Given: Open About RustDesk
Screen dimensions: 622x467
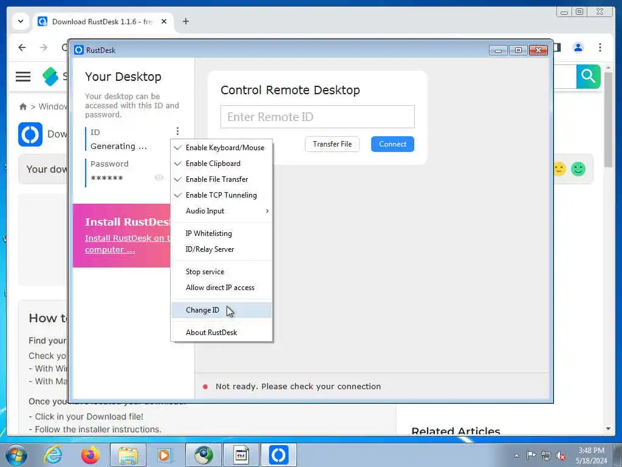Looking at the screenshot, I should click(221, 333).
